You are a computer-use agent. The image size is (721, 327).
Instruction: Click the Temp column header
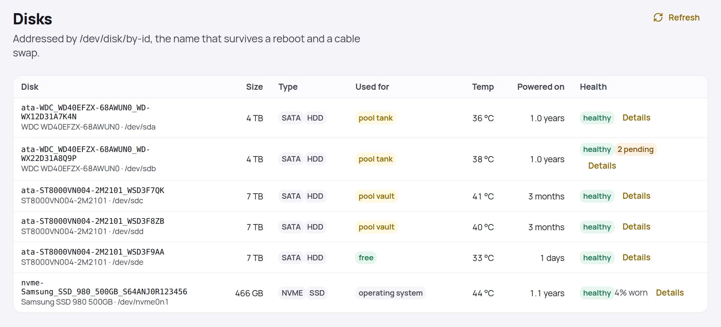point(483,87)
